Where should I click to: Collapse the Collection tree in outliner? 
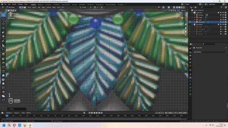192,13
